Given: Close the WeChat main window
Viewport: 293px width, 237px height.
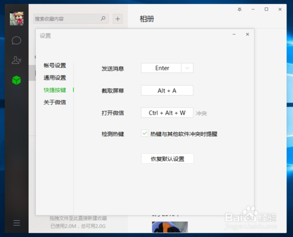Looking at the screenshot, I should pos(280,9).
